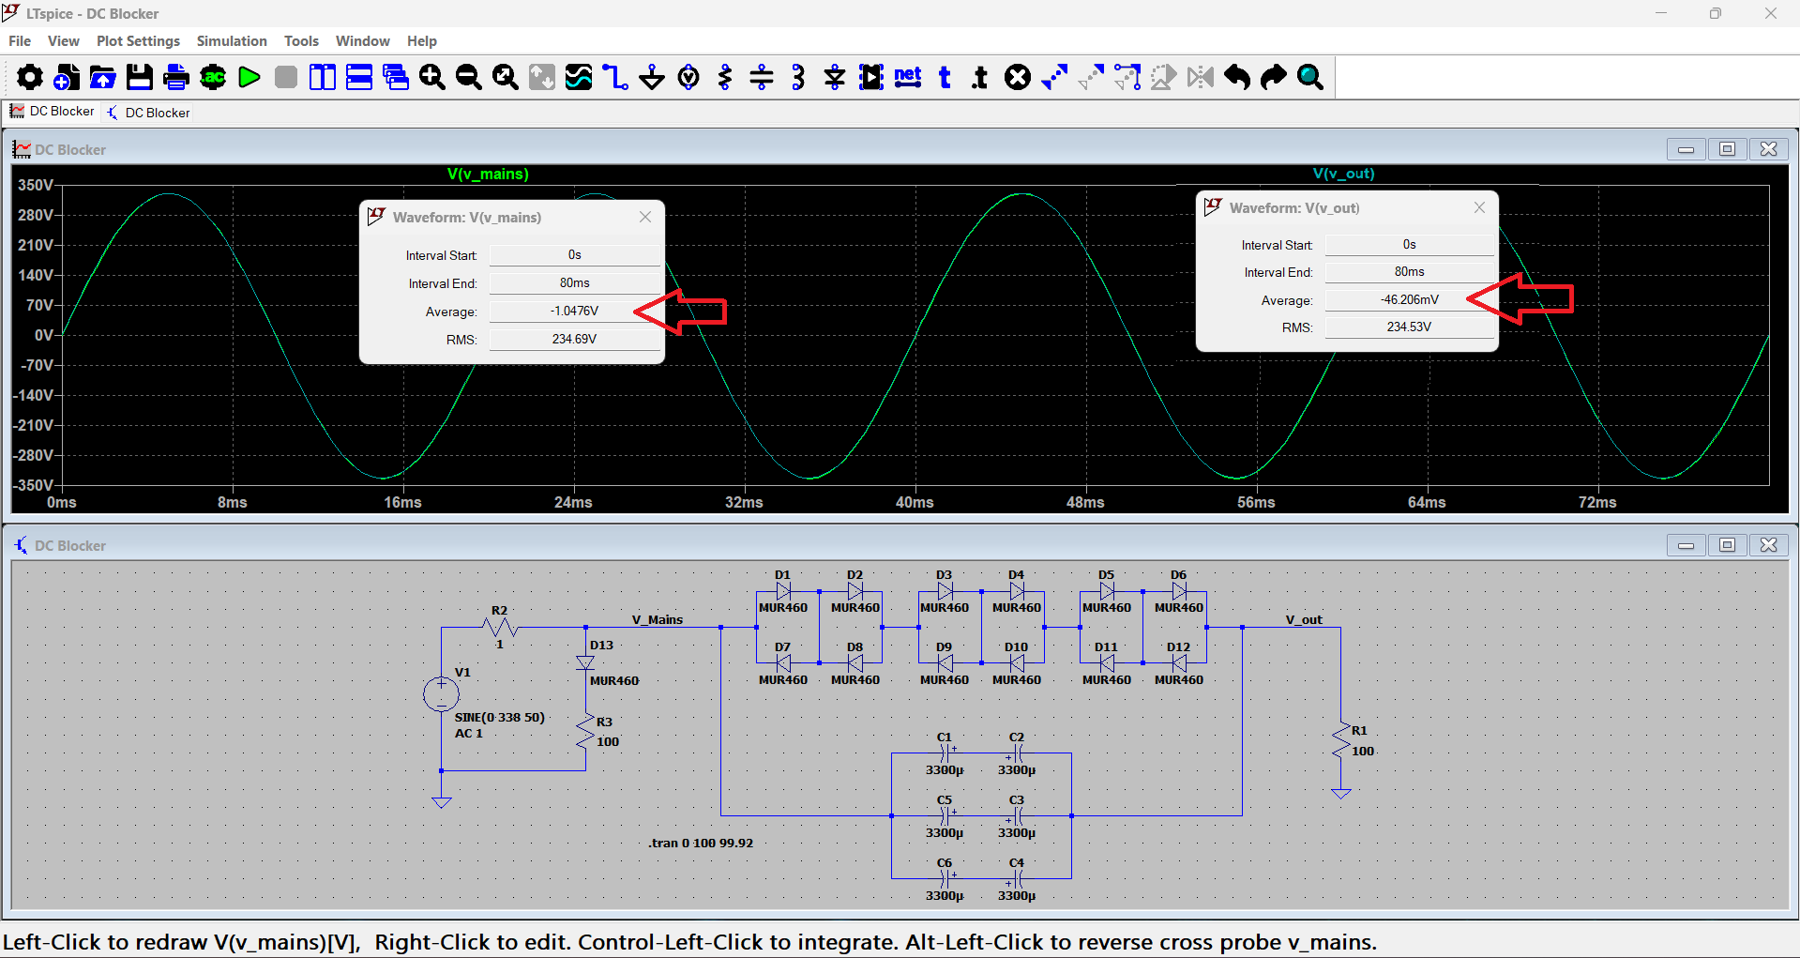Maximize the schematic sub-window

pyautogui.click(x=1727, y=545)
